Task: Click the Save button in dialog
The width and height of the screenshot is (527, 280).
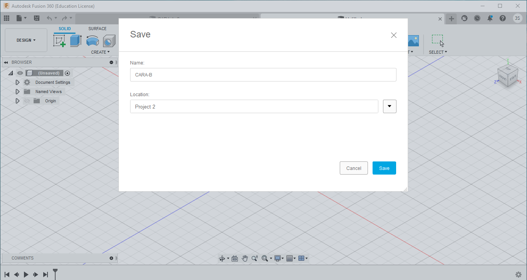Action: [384, 168]
